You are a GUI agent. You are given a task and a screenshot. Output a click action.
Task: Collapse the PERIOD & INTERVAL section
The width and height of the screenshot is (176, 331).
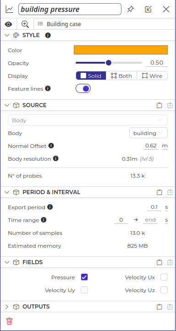[x=7, y=192]
